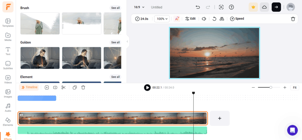Image resolution: width=302 pixels, height=140 pixels.
Task: Open the Videos sidebar panel
Action: (8, 79)
